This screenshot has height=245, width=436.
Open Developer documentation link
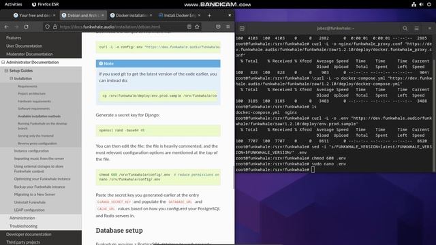tap(29, 234)
